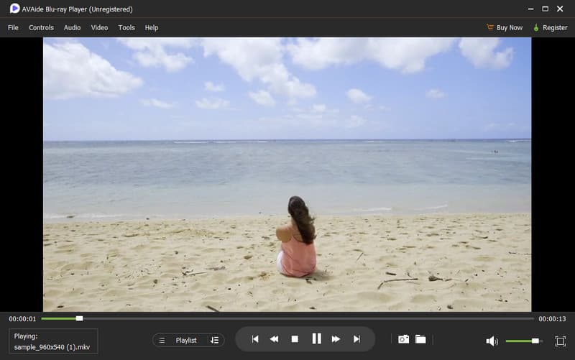The height and width of the screenshot is (360, 575).
Task: Jump to previous track with skip-back icon
Action: [255, 339]
